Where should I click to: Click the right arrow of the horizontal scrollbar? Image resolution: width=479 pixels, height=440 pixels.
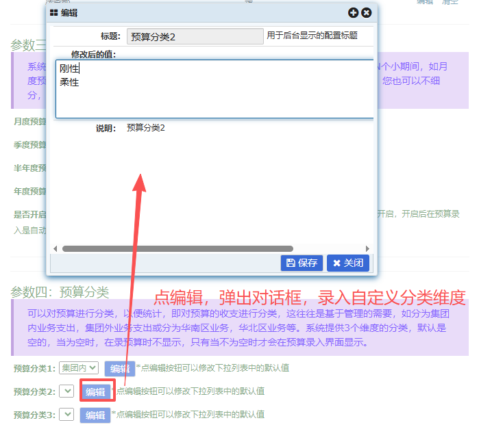(368, 248)
